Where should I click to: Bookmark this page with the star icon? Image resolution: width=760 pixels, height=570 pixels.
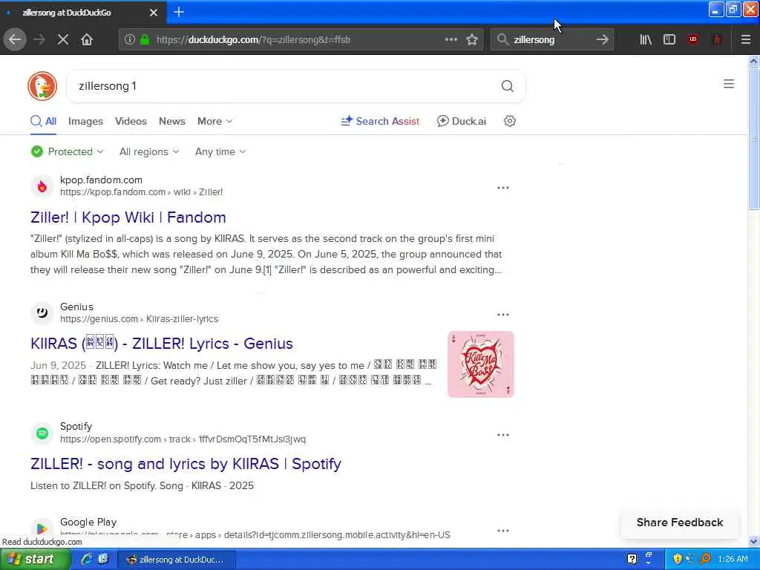(x=472, y=40)
